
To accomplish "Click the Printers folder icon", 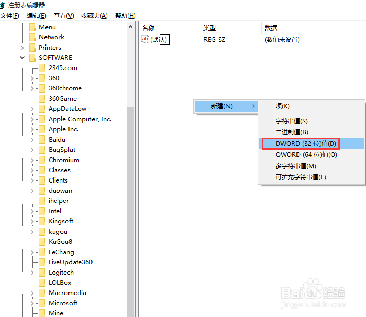I will [33, 48].
